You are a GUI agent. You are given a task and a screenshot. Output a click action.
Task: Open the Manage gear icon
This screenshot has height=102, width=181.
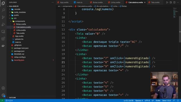[3, 95]
